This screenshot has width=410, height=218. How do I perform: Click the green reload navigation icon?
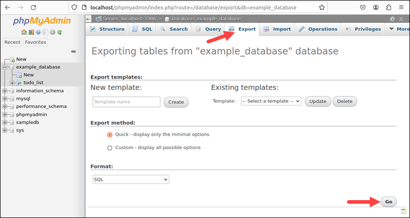click(x=60, y=32)
